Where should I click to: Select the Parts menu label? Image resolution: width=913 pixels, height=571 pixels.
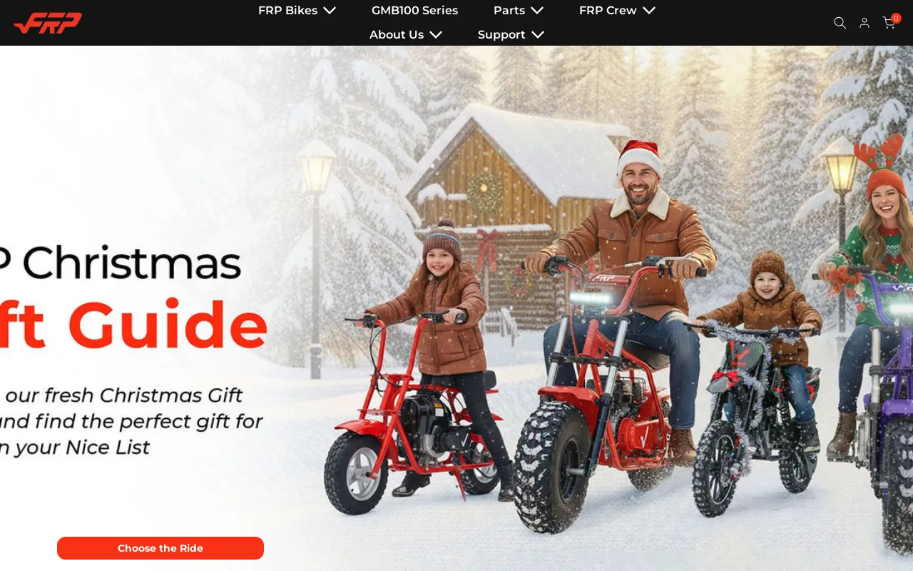(x=509, y=10)
